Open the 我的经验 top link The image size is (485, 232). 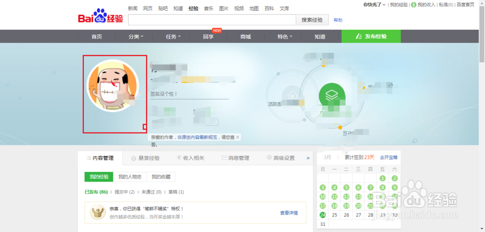399,5
